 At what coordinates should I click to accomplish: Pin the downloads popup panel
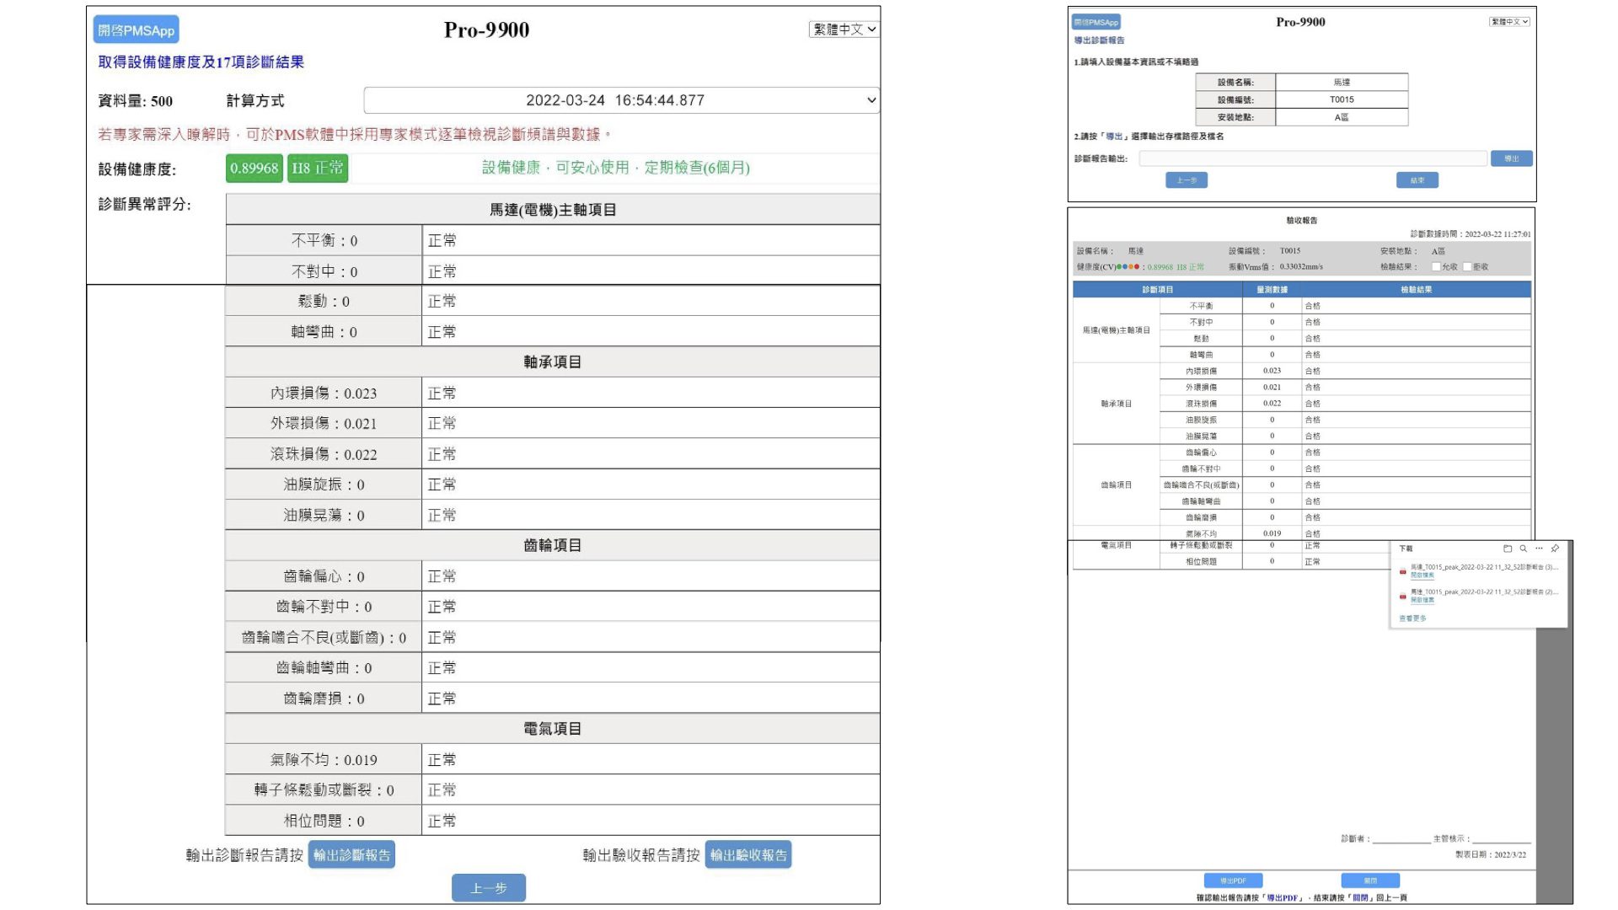click(x=1555, y=549)
